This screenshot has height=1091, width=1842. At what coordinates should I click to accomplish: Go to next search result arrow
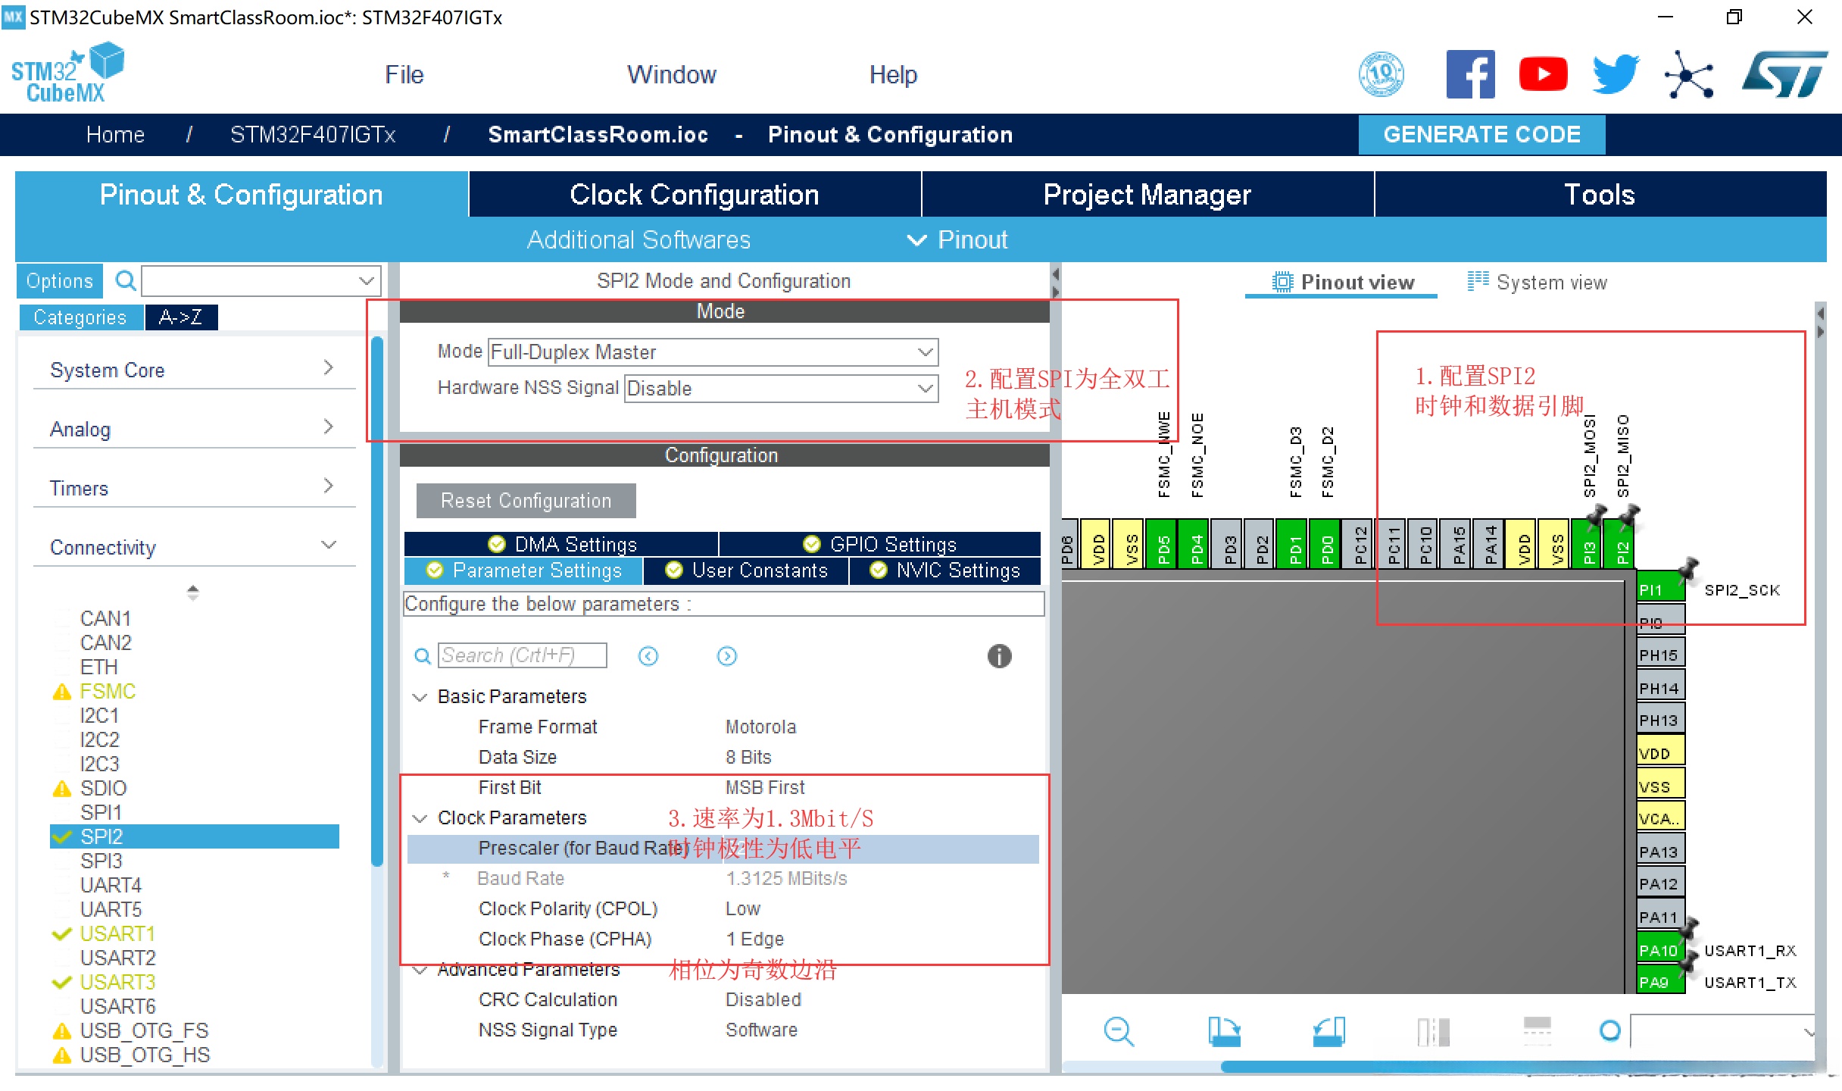726,656
